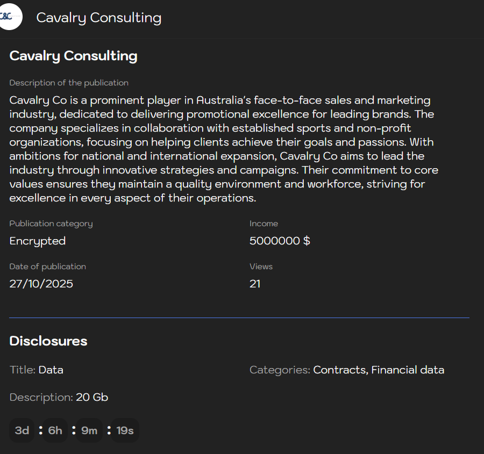484x454 pixels.
Task: Click the 9m minutes countdown chip
Action: pyautogui.click(x=89, y=430)
